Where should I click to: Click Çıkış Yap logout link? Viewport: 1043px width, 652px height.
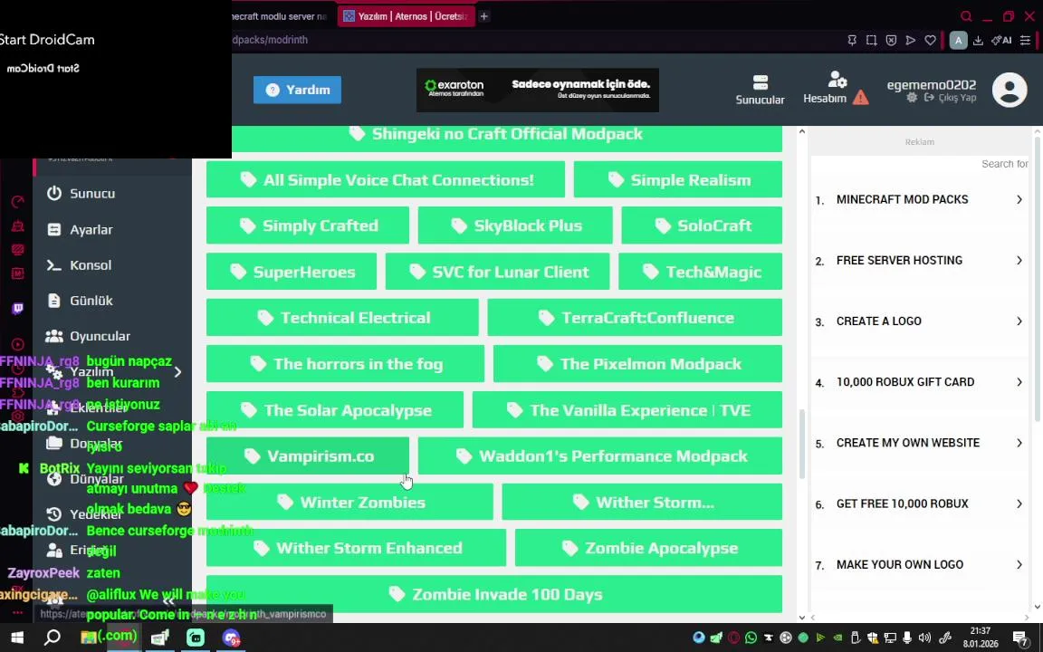pyautogui.click(x=951, y=98)
